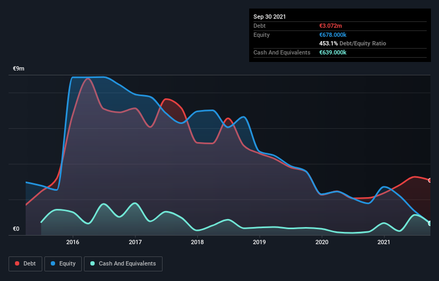439x281 pixels.
Task: Click the €9m y-axis label
Action: pyautogui.click(x=19, y=69)
